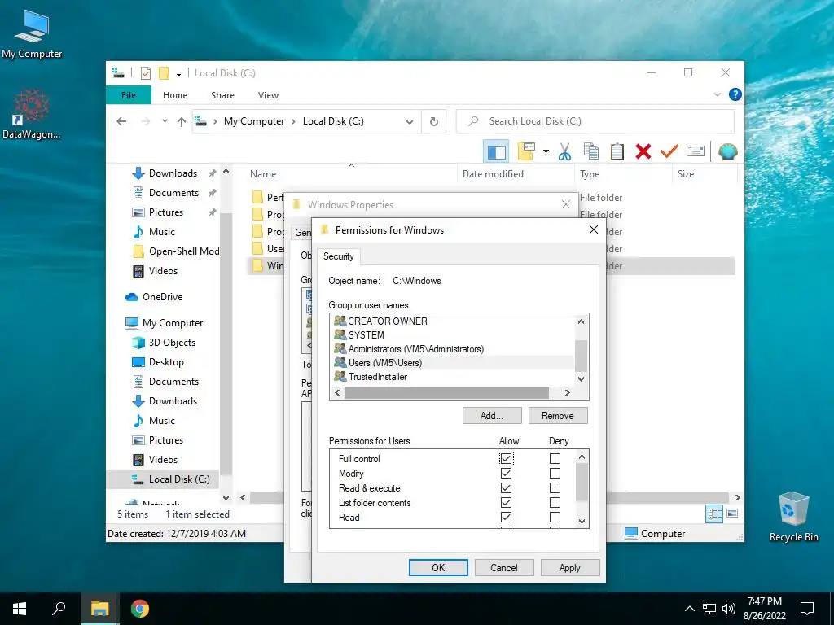Expand the ribbon with the chevron
The width and height of the screenshot is (834, 625).
717,94
